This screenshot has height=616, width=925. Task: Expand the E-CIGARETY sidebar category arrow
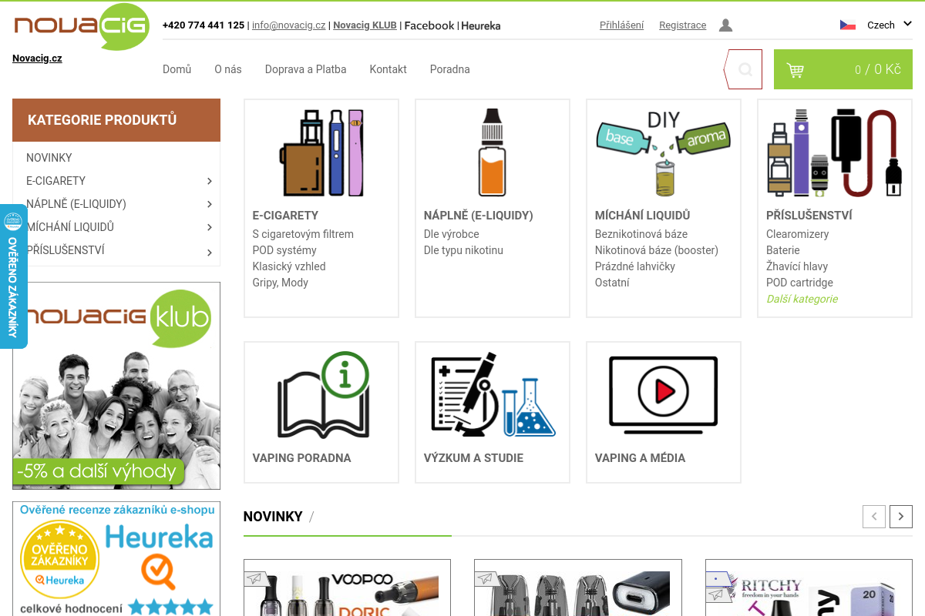click(x=210, y=181)
